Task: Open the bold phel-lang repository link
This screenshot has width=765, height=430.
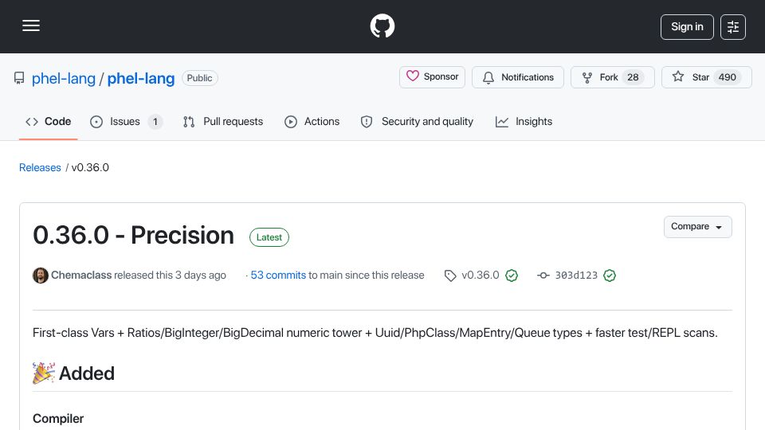Action: click(x=141, y=78)
